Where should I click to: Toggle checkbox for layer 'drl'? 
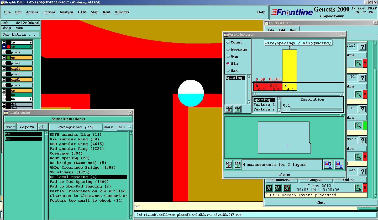4,104
